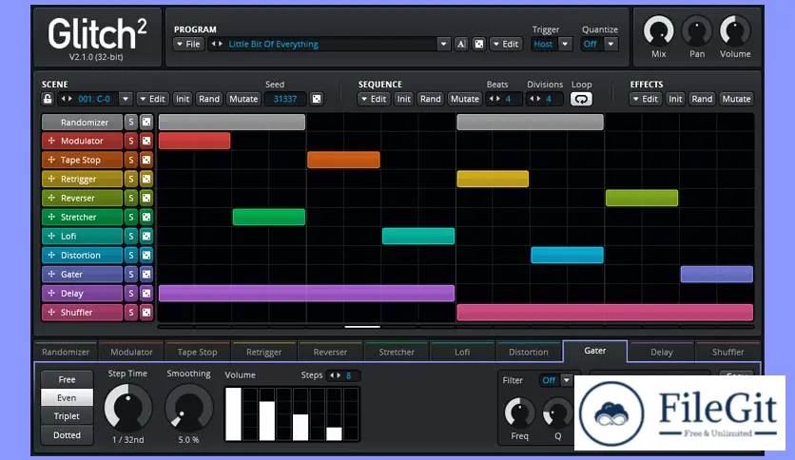The height and width of the screenshot is (460, 795).
Task: Open the Sequence Edit dropdown
Action: tap(374, 99)
